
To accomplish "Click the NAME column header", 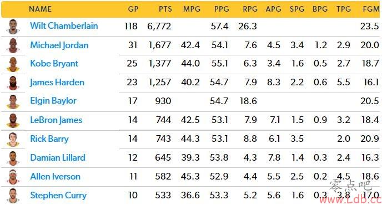I will 40,9.
